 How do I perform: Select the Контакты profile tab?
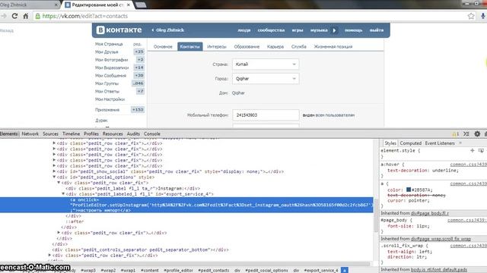[x=189, y=46]
